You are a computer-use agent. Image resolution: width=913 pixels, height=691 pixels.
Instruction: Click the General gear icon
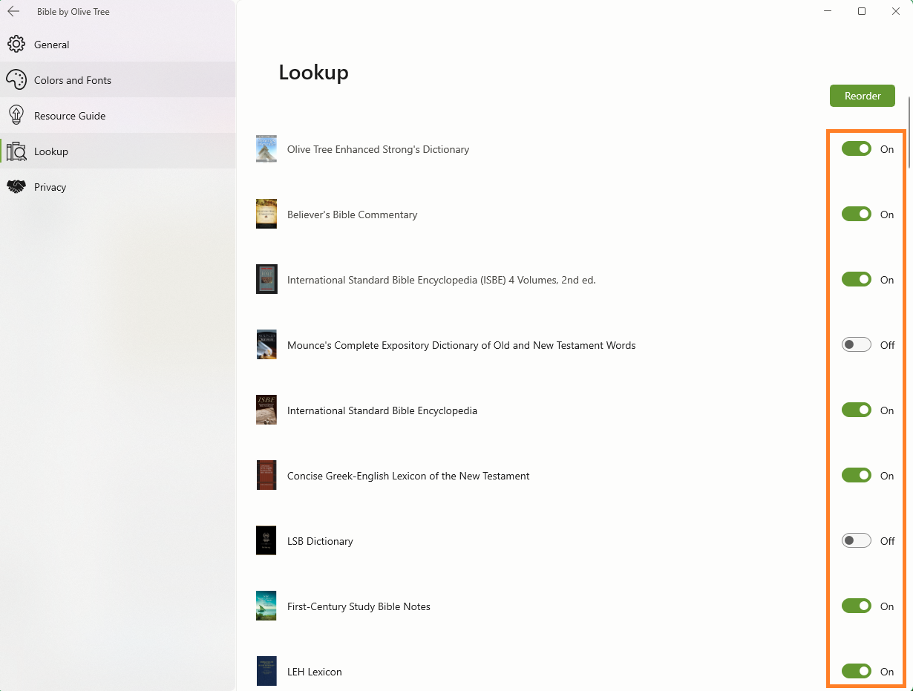16,45
